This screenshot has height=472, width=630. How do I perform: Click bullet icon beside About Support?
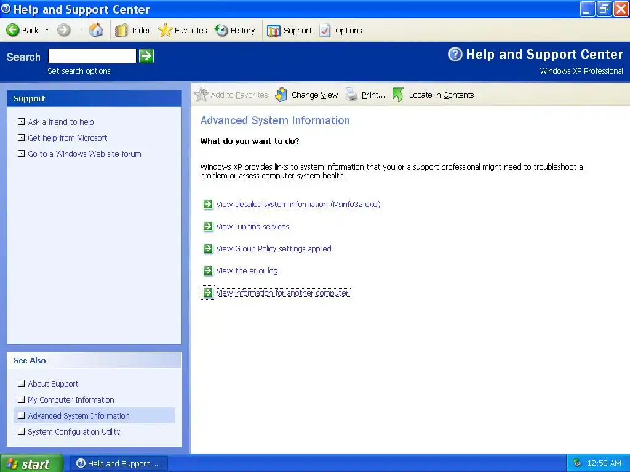[22, 383]
